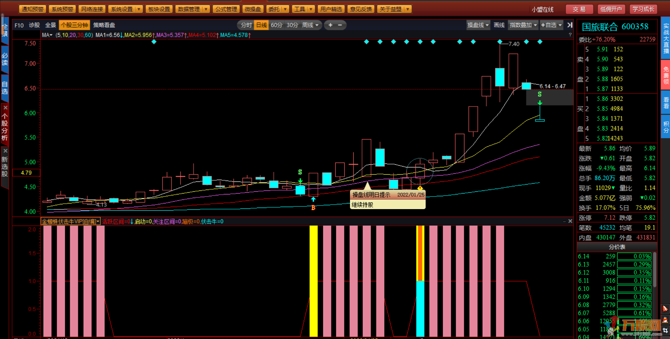Close the 个股分析 side tab
Screen dimensions: 670x339
click(5, 108)
